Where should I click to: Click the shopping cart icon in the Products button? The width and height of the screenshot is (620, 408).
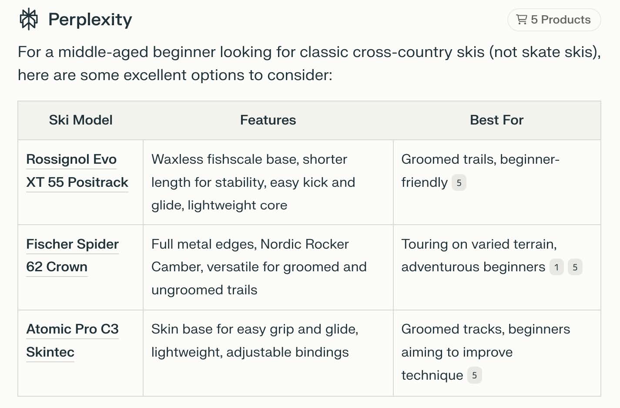click(x=522, y=20)
